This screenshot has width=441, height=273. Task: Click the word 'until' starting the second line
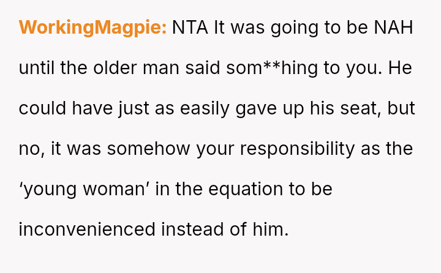click(35, 68)
